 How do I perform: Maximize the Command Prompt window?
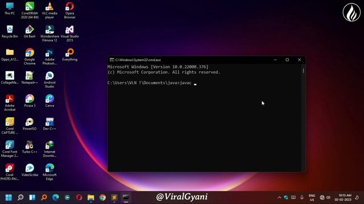coord(287,60)
